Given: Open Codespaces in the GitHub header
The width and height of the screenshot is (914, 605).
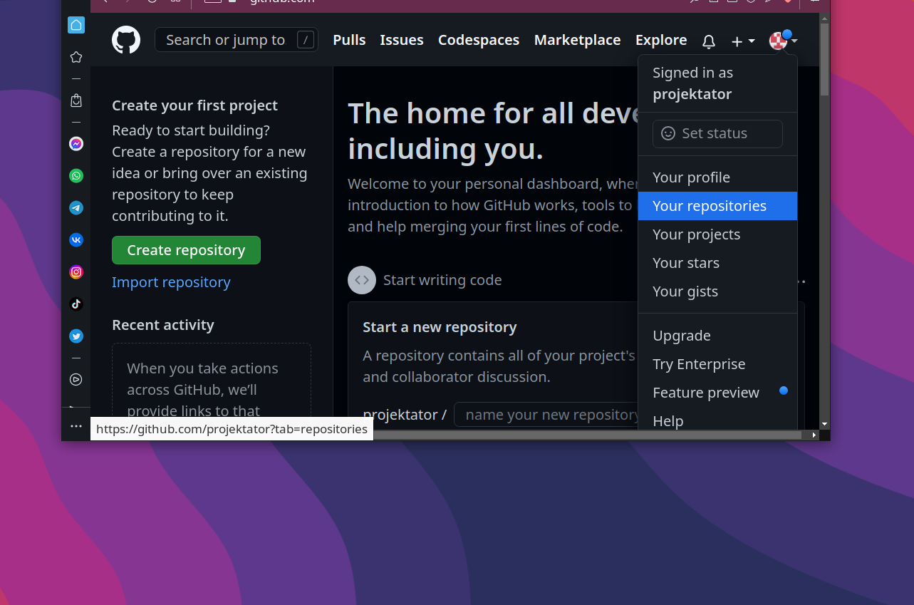Looking at the screenshot, I should click(x=479, y=40).
